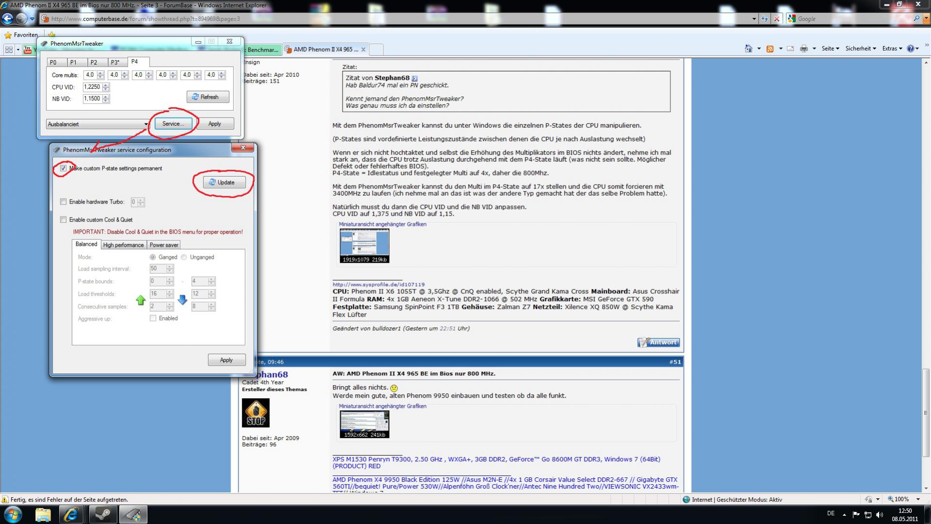Screen dimensions: 931x524
Task: Click the browser vertical scrollbar thumb
Action: point(926,413)
